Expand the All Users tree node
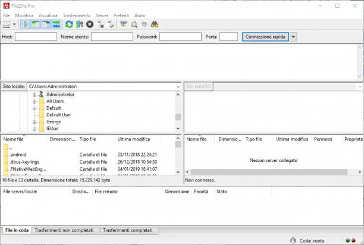 point(34,101)
